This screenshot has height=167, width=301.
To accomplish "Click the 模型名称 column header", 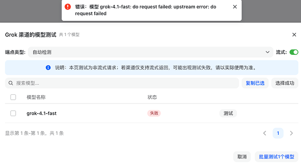I will pos(36,97).
